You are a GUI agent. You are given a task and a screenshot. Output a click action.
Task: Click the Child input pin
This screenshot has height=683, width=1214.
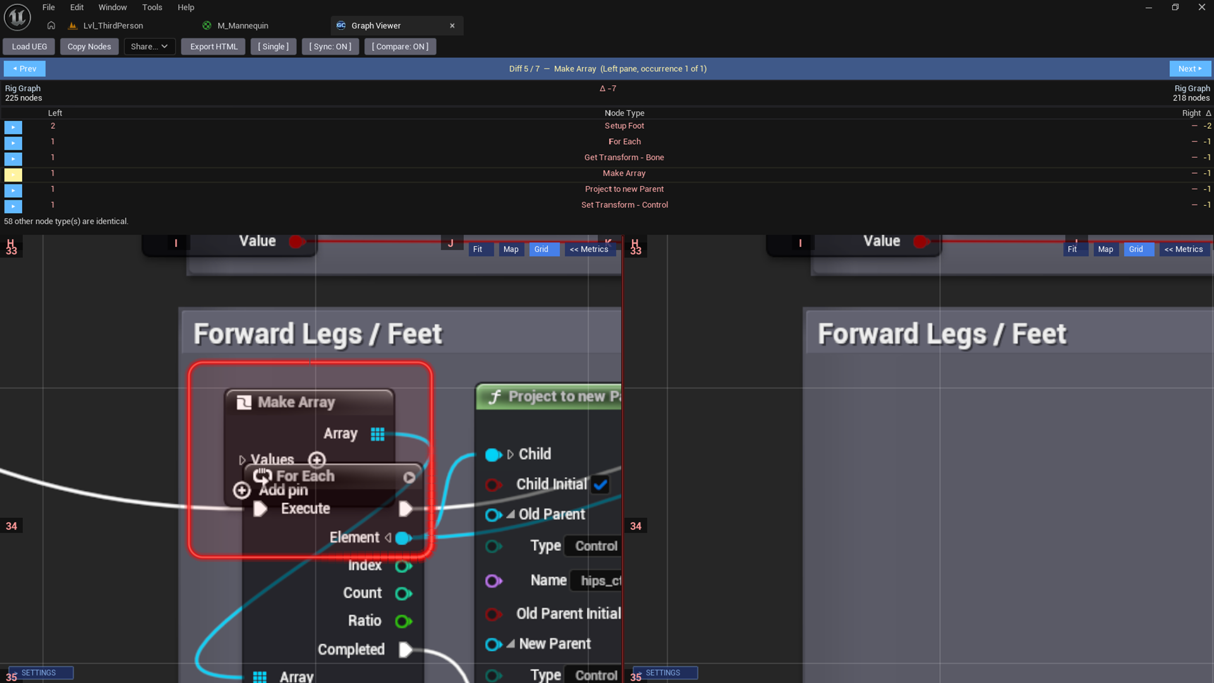click(494, 455)
